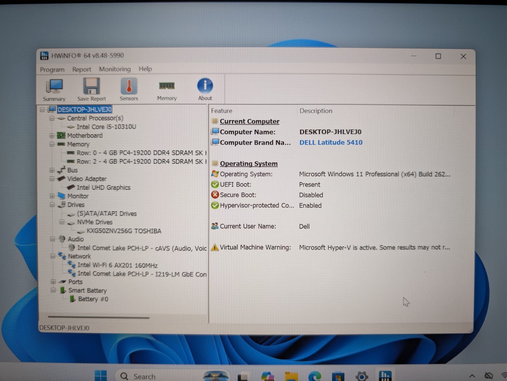Image resolution: width=507 pixels, height=381 pixels.
Task: Open the Sensors thermometer icon
Action: click(x=129, y=86)
